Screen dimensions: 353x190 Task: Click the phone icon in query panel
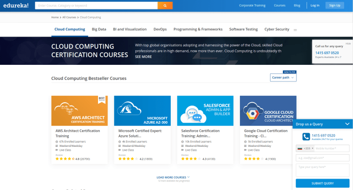(x=306, y=137)
